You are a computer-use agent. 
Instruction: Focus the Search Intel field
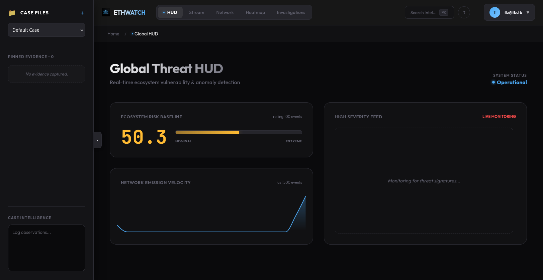(429, 12)
